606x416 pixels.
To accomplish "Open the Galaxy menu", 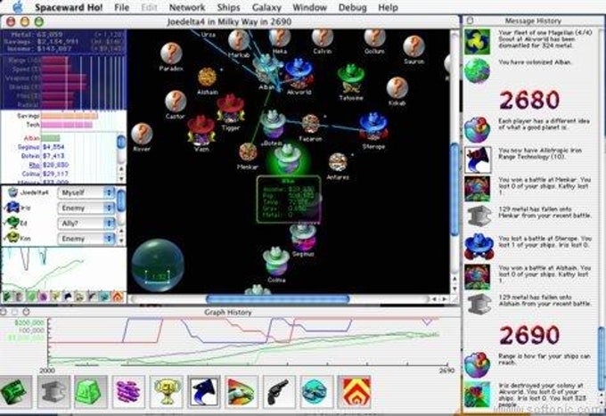I will 266,7.
